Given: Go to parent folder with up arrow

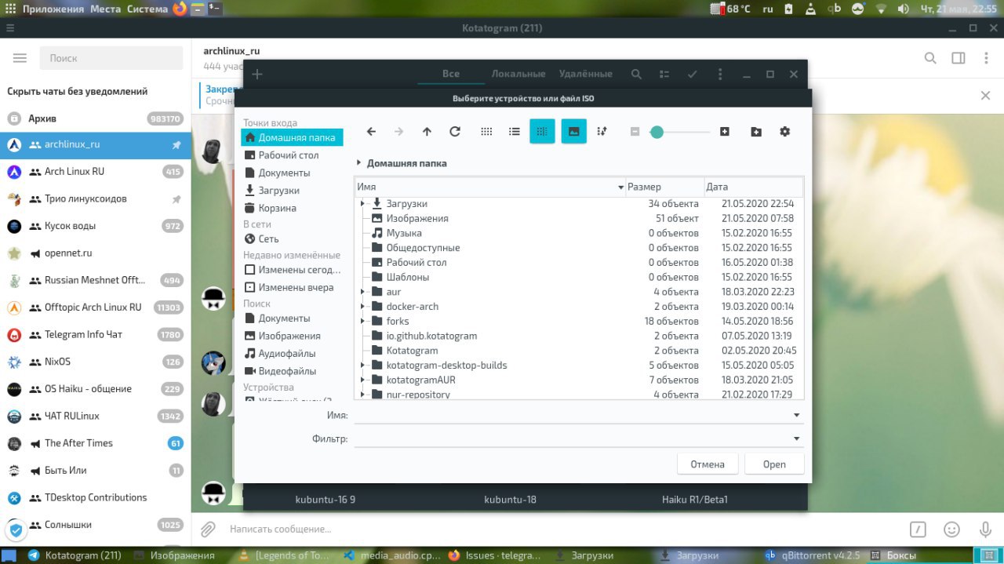Looking at the screenshot, I should 427,132.
